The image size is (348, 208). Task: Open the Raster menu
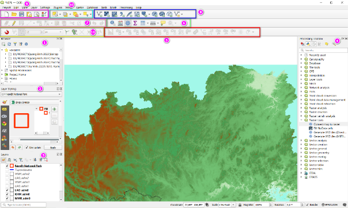80,7
